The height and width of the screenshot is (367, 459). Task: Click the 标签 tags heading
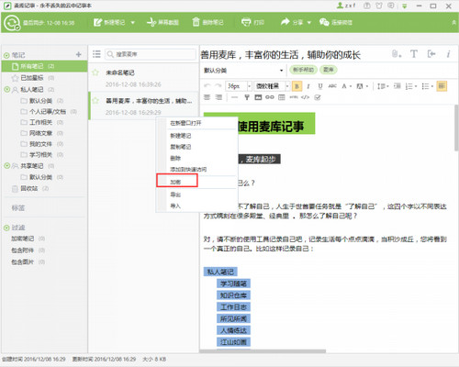coord(18,208)
